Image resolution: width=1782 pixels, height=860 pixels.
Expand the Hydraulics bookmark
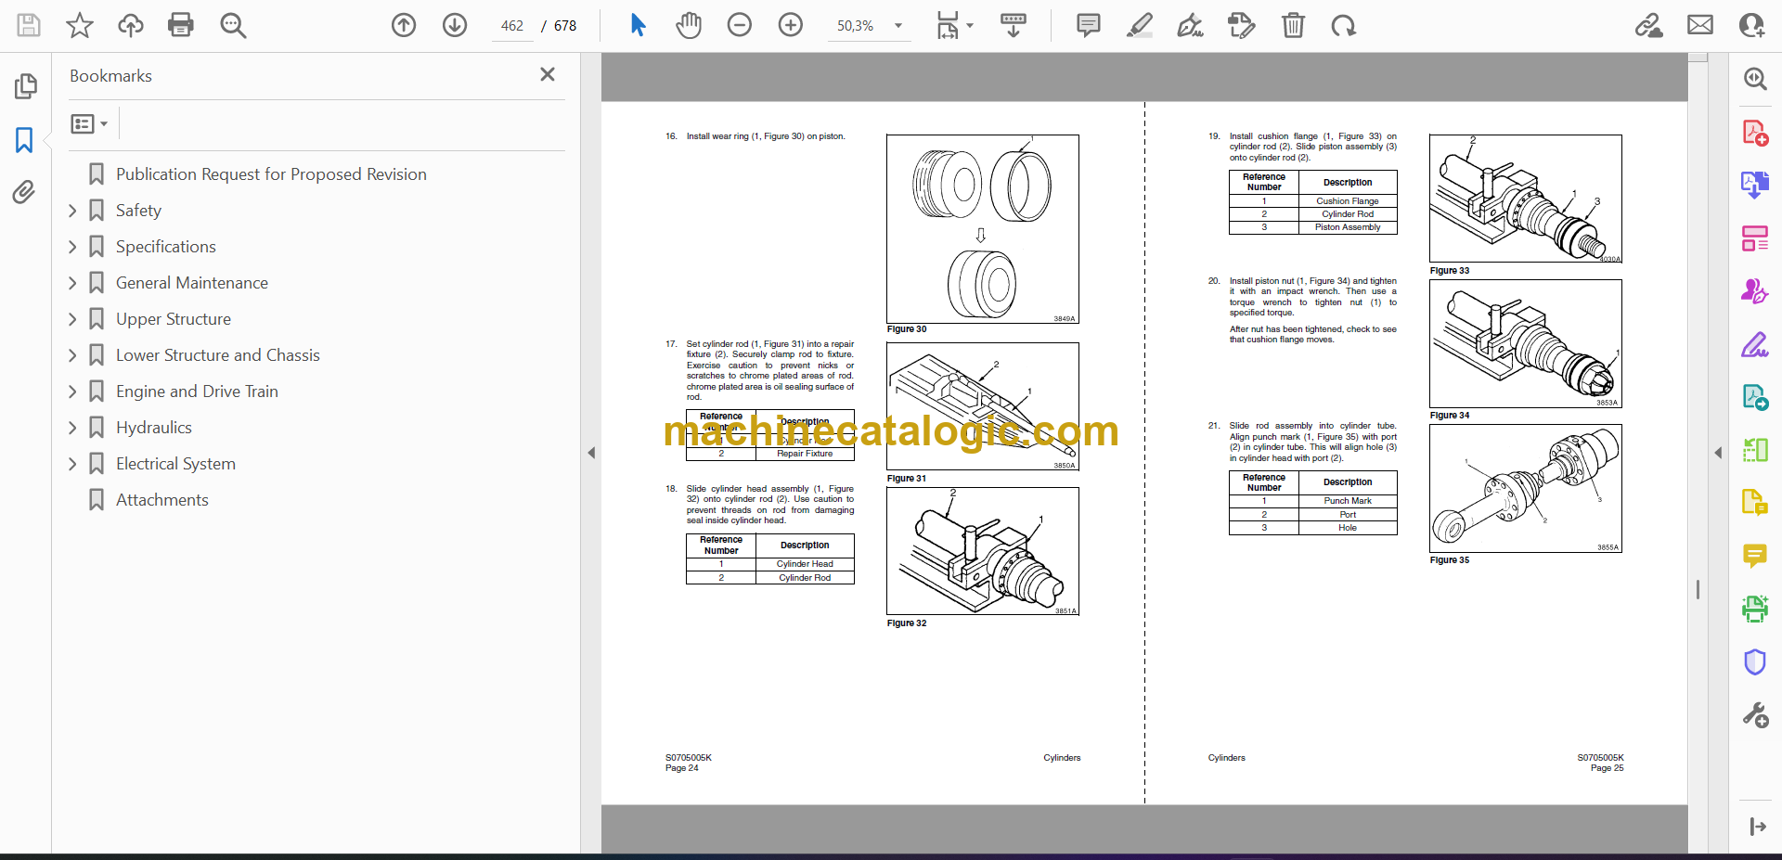(x=72, y=428)
